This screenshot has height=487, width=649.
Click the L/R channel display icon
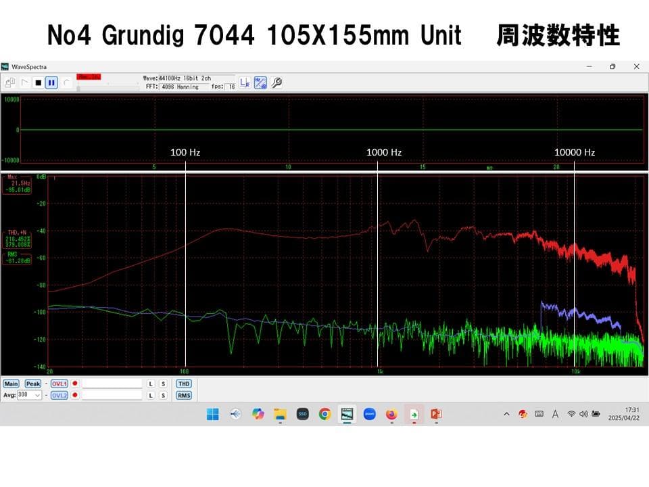coord(244,83)
